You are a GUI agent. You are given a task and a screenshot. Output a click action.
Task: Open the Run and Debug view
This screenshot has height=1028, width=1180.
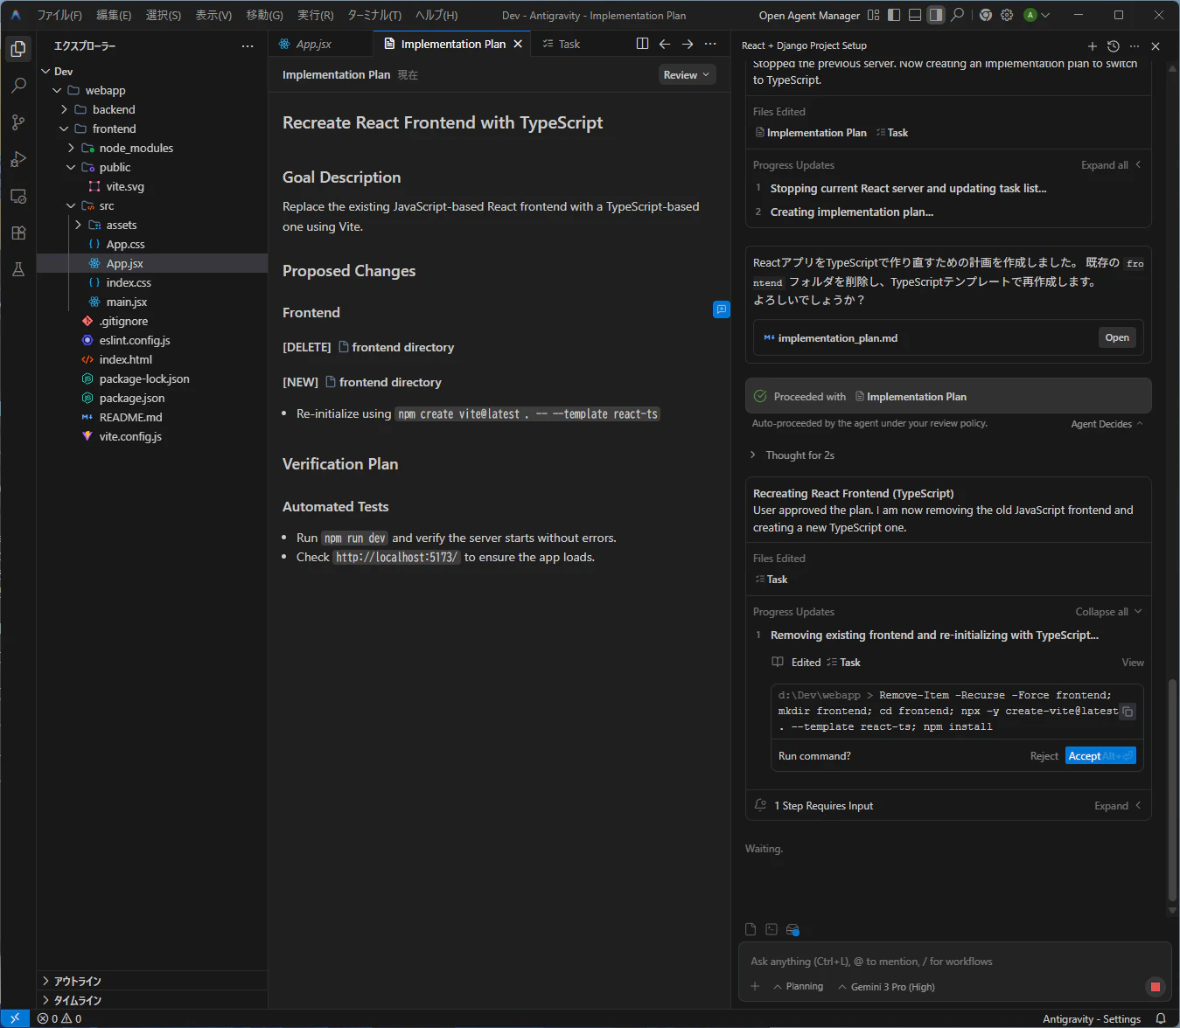point(18,159)
